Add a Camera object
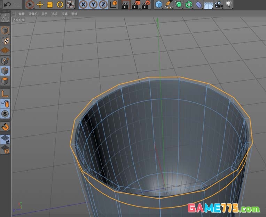 click(x=219, y=5)
